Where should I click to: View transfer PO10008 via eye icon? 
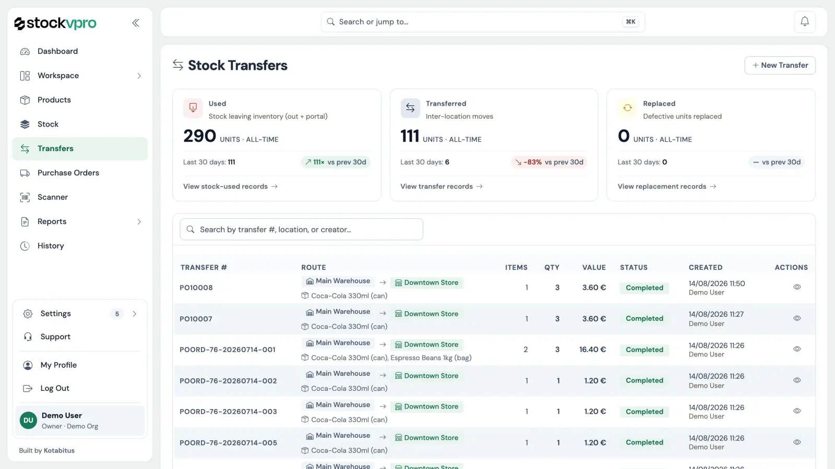pyautogui.click(x=797, y=287)
